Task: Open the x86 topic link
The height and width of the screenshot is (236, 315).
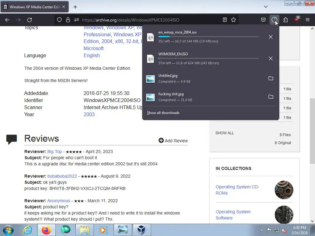Action: [x=119, y=41]
